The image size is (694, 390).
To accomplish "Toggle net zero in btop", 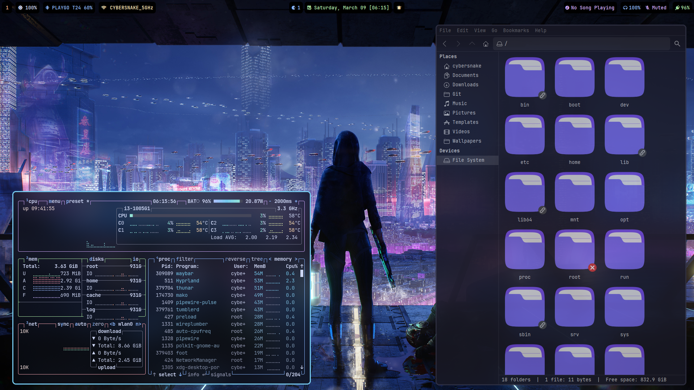I will tap(98, 324).
